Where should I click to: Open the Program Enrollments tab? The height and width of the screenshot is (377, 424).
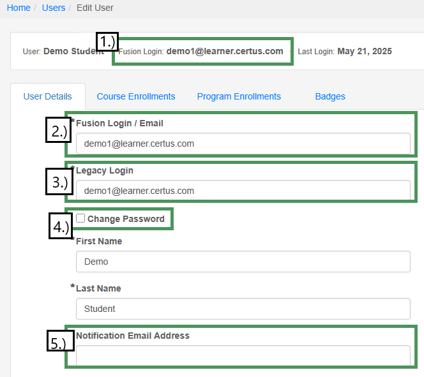point(239,96)
